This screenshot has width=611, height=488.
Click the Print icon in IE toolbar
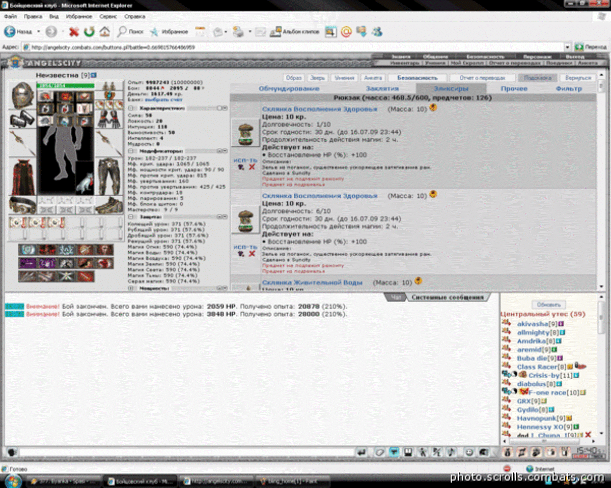(238, 32)
